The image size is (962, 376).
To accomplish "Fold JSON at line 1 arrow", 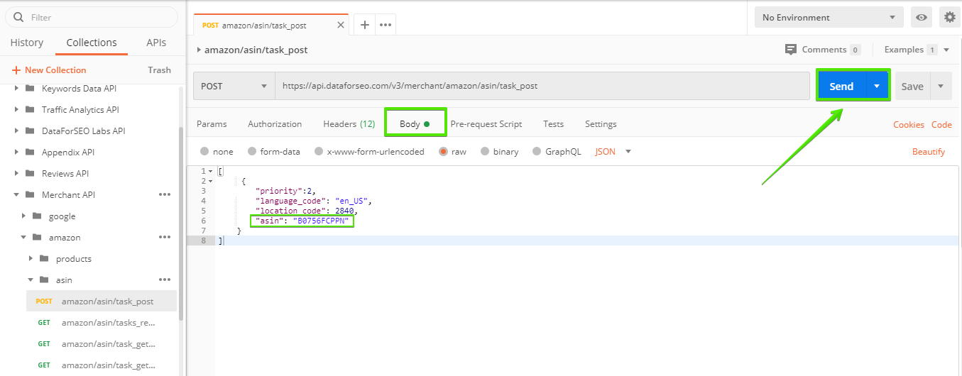I will [211, 171].
